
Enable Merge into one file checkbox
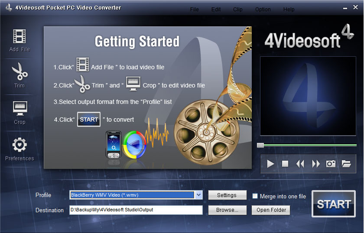[x=255, y=196]
